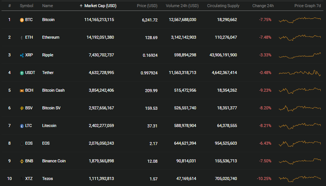Click the Bitcoin Cash logo icon
The image size is (326, 186).
click(22, 91)
